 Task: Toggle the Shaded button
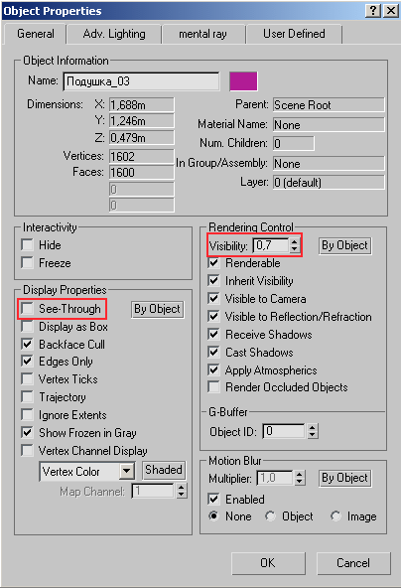point(164,470)
